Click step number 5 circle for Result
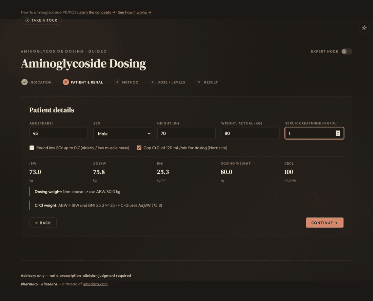 pos(199,82)
